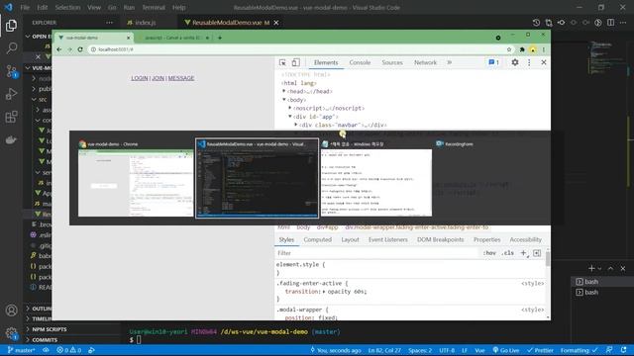Toggle the computed styles sidebar icon

coord(537,253)
